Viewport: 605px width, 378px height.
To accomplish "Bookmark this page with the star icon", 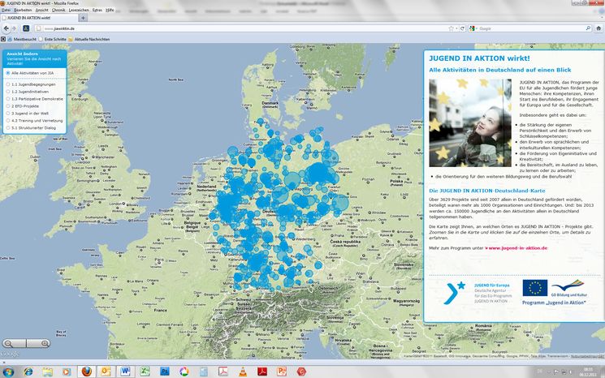I will click(451, 28).
